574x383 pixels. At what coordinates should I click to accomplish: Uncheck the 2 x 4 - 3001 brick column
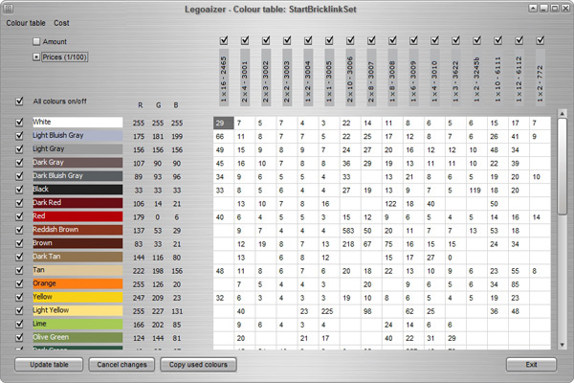point(245,40)
